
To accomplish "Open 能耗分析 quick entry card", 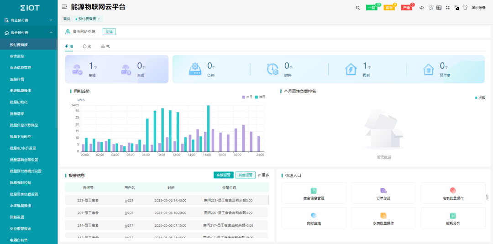I will coord(453,218).
